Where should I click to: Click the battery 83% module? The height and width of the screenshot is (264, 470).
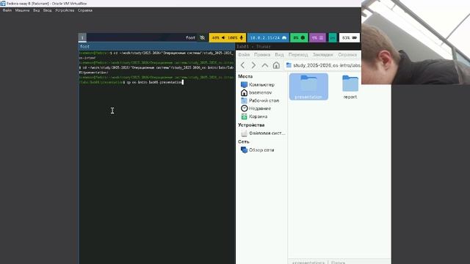pos(350,37)
